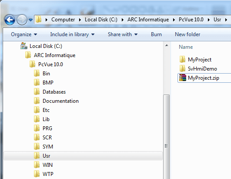Click the WTP folder icon
This screenshot has height=179, width=231.
pos(37,174)
